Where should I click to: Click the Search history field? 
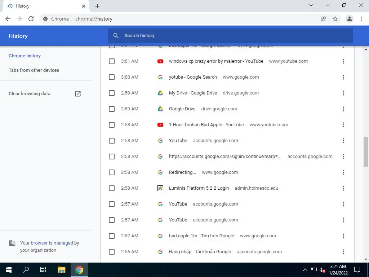(x=230, y=36)
